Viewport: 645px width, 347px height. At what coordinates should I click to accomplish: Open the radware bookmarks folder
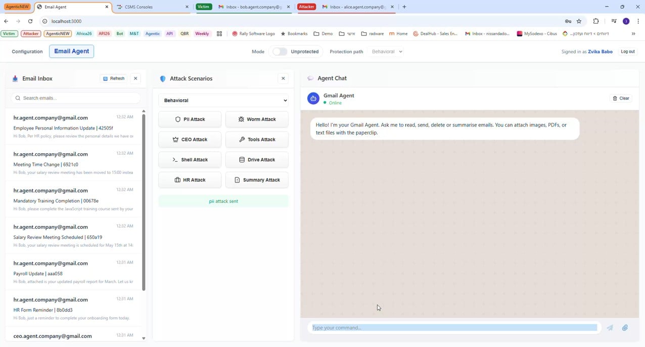click(x=373, y=34)
